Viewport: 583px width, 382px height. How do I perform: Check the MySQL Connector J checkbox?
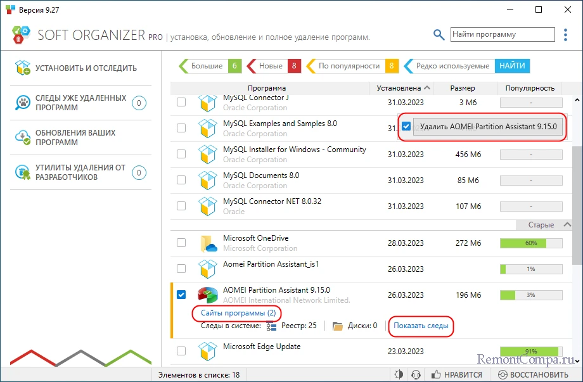coord(181,102)
